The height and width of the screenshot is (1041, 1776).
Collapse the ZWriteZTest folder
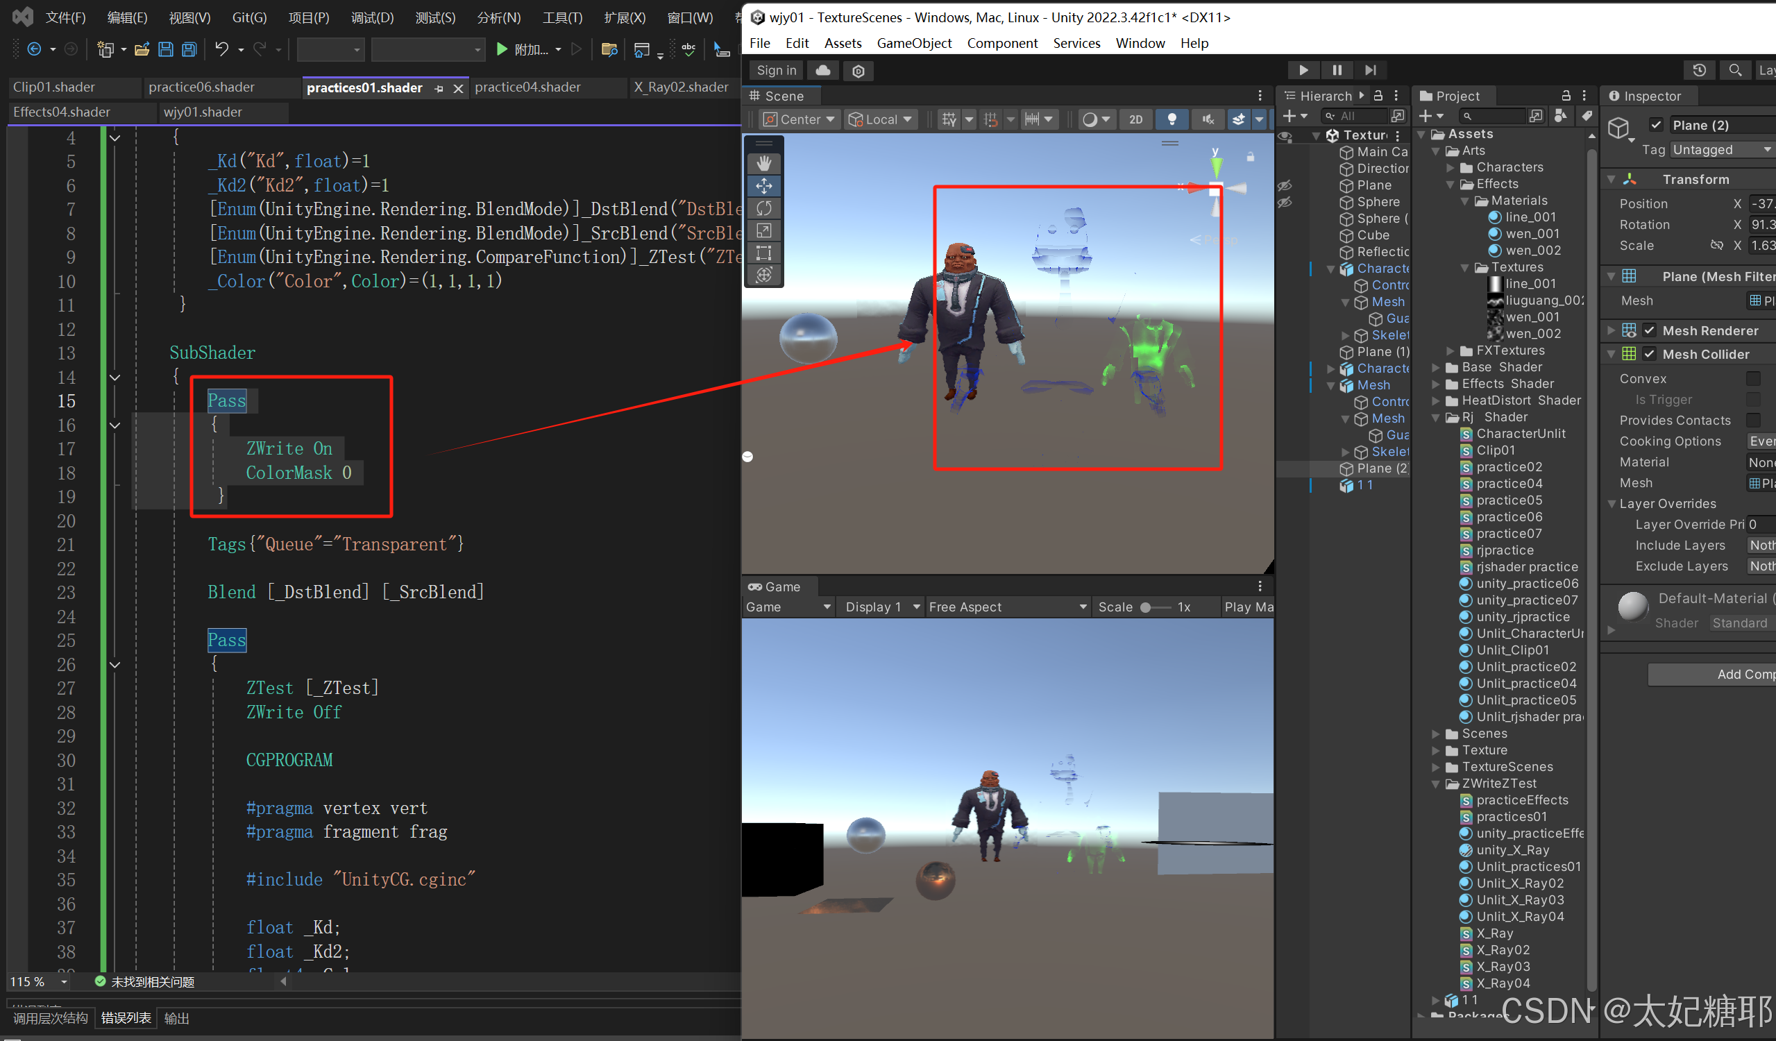click(1436, 784)
